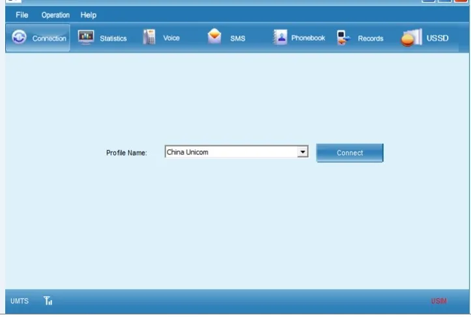The image size is (471, 317).
Task: Open the Statistics monitor icon
Action: [86, 38]
